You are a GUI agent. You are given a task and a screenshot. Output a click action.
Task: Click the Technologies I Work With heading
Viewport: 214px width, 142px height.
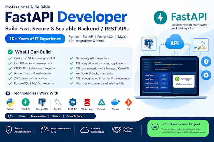pyautogui.click(x=36, y=93)
